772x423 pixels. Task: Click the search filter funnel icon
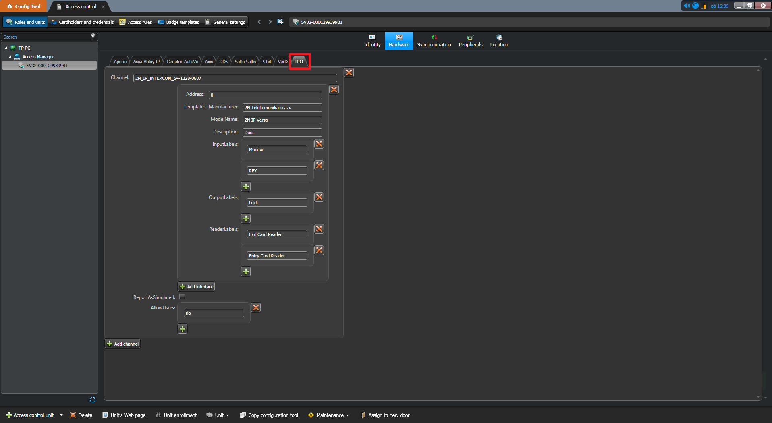click(93, 37)
